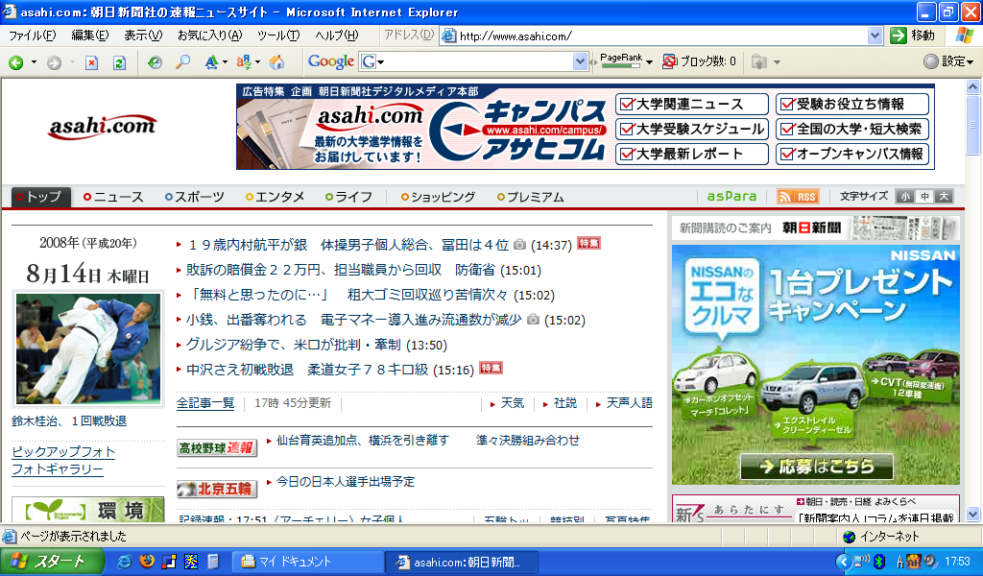Open the フォトギャラリー link

point(58,469)
